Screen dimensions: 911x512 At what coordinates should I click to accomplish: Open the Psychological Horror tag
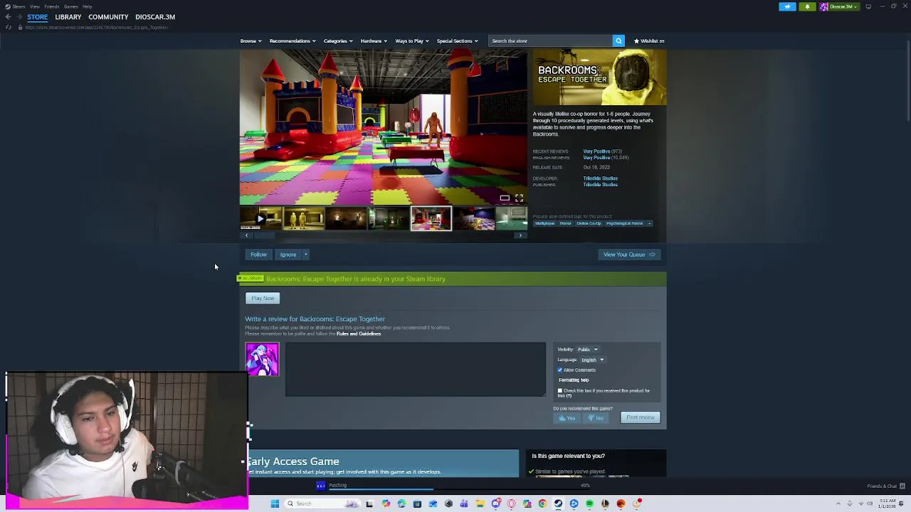[x=624, y=223]
